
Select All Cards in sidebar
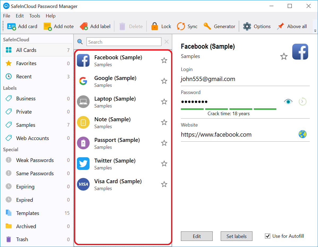(37, 50)
